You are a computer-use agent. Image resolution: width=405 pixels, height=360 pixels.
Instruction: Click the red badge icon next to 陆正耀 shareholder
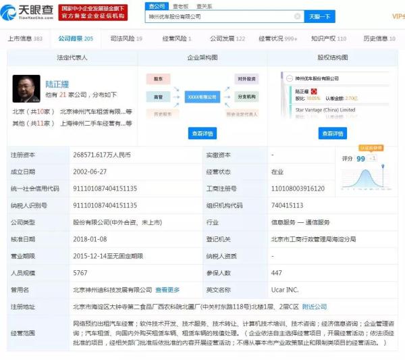click(x=314, y=90)
